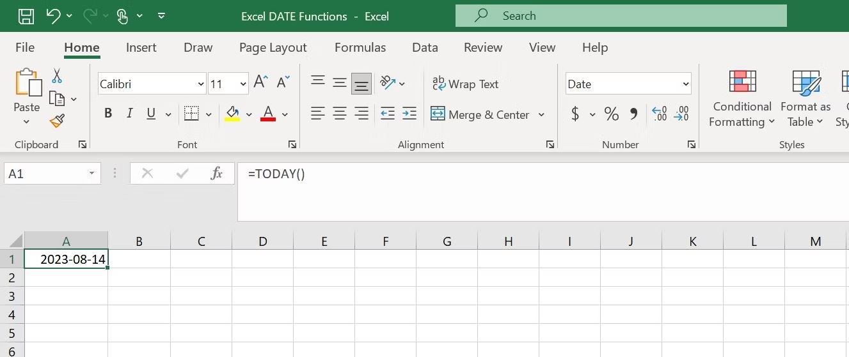This screenshot has width=849, height=357.
Task: Click the Insert Function fx icon
Action: (x=216, y=173)
